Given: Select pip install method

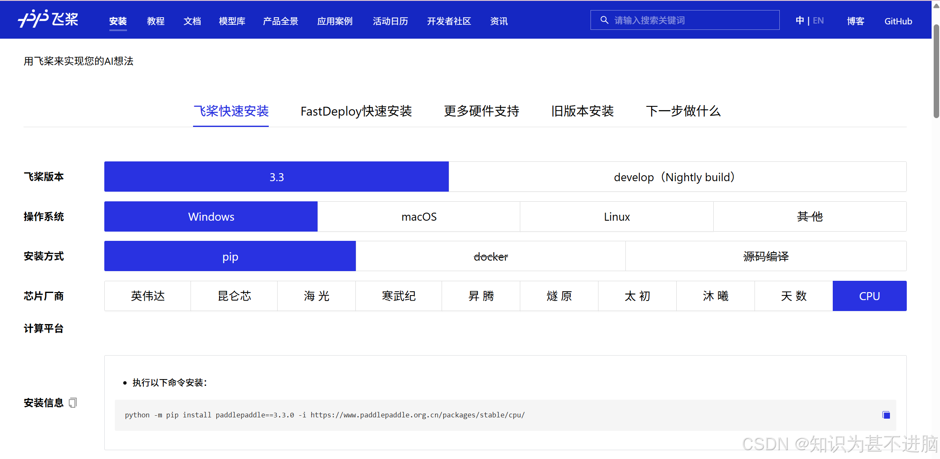Looking at the screenshot, I should (x=230, y=256).
